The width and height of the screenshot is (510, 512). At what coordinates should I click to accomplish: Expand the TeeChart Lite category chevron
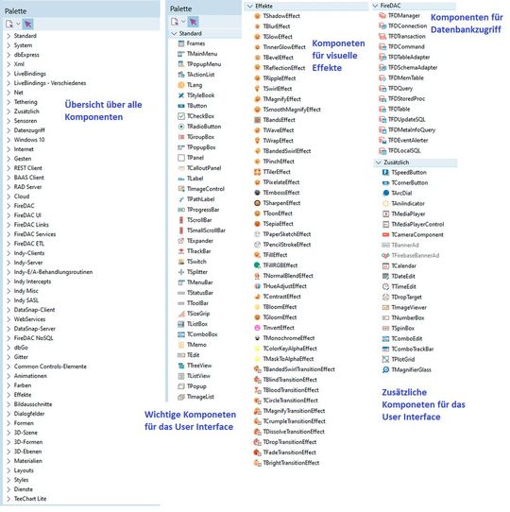[x=8, y=499]
